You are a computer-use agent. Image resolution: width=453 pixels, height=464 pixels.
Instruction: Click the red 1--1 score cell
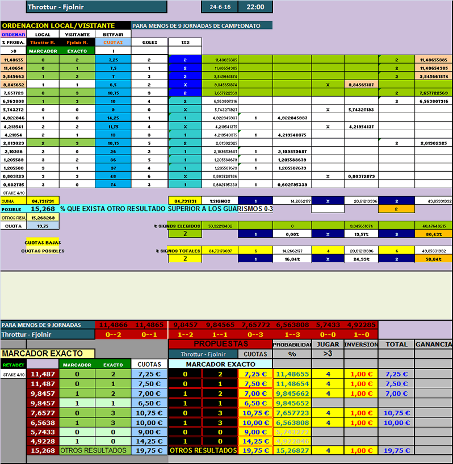[x=220, y=335]
